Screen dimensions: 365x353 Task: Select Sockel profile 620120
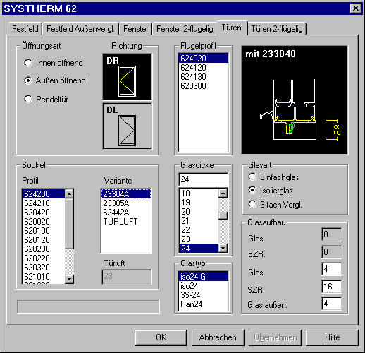[x=44, y=240]
